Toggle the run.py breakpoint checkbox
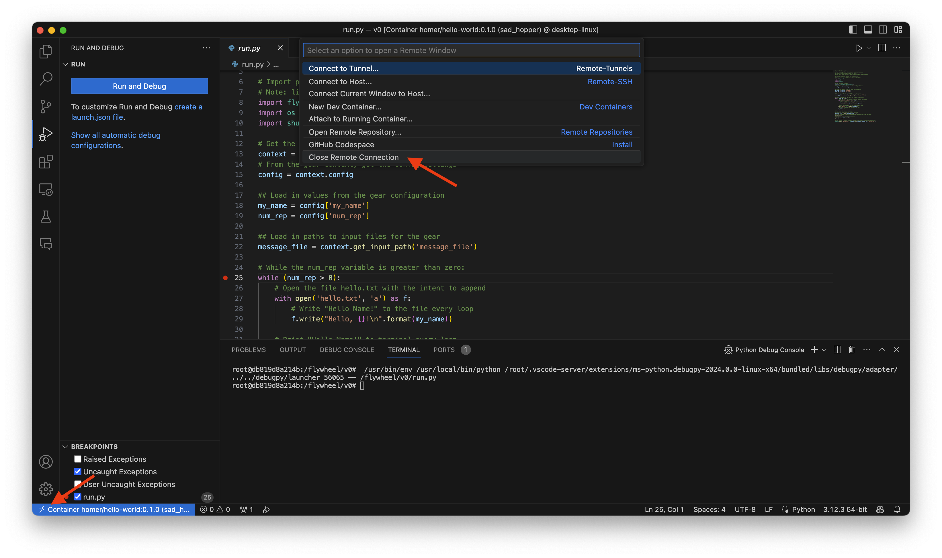The image size is (942, 558). pyautogui.click(x=77, y=497)
